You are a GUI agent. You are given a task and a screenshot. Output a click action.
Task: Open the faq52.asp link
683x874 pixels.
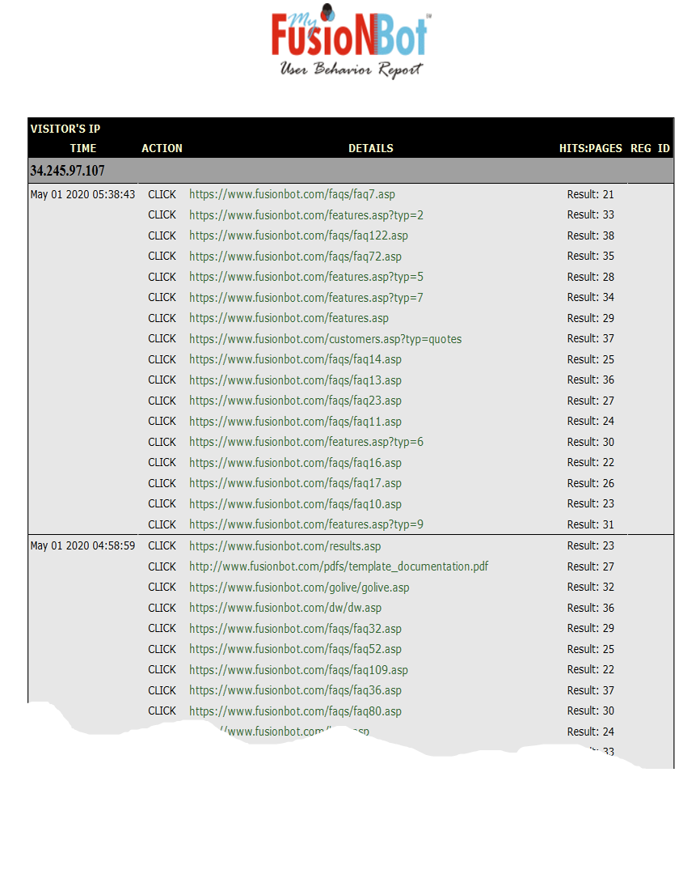[295, 649]
